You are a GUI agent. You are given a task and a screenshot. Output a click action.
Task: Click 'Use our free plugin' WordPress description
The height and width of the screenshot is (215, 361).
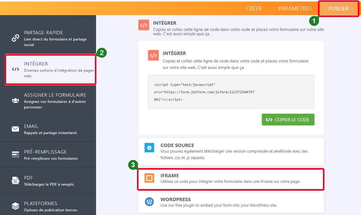(x=219, y=205)
